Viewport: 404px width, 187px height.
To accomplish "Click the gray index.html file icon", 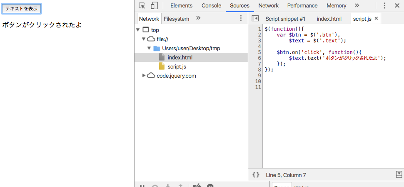I will point(162,57).
